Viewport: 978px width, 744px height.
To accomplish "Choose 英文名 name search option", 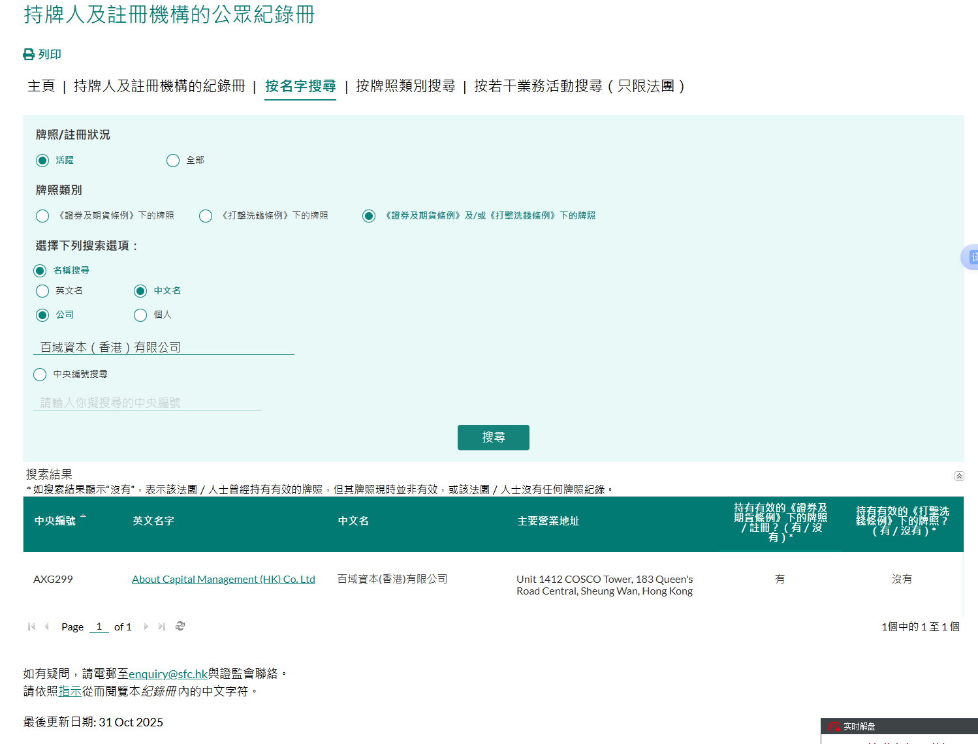I will pos(42,291).
